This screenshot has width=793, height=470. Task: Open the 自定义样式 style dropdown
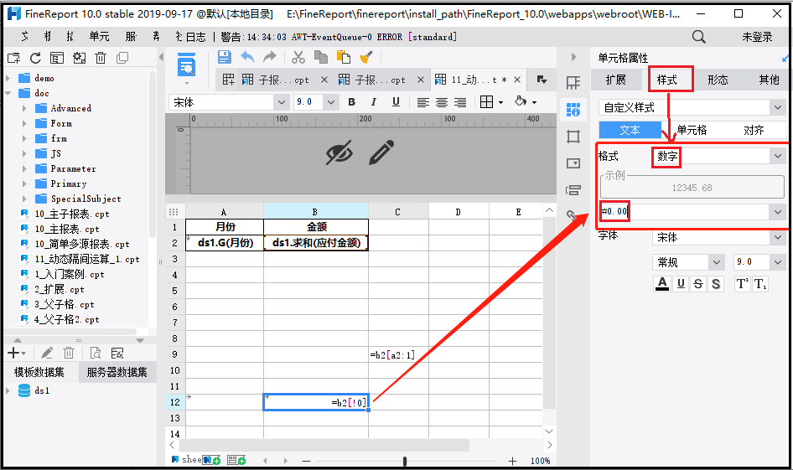pyautogui.click(x=777, y=107)
